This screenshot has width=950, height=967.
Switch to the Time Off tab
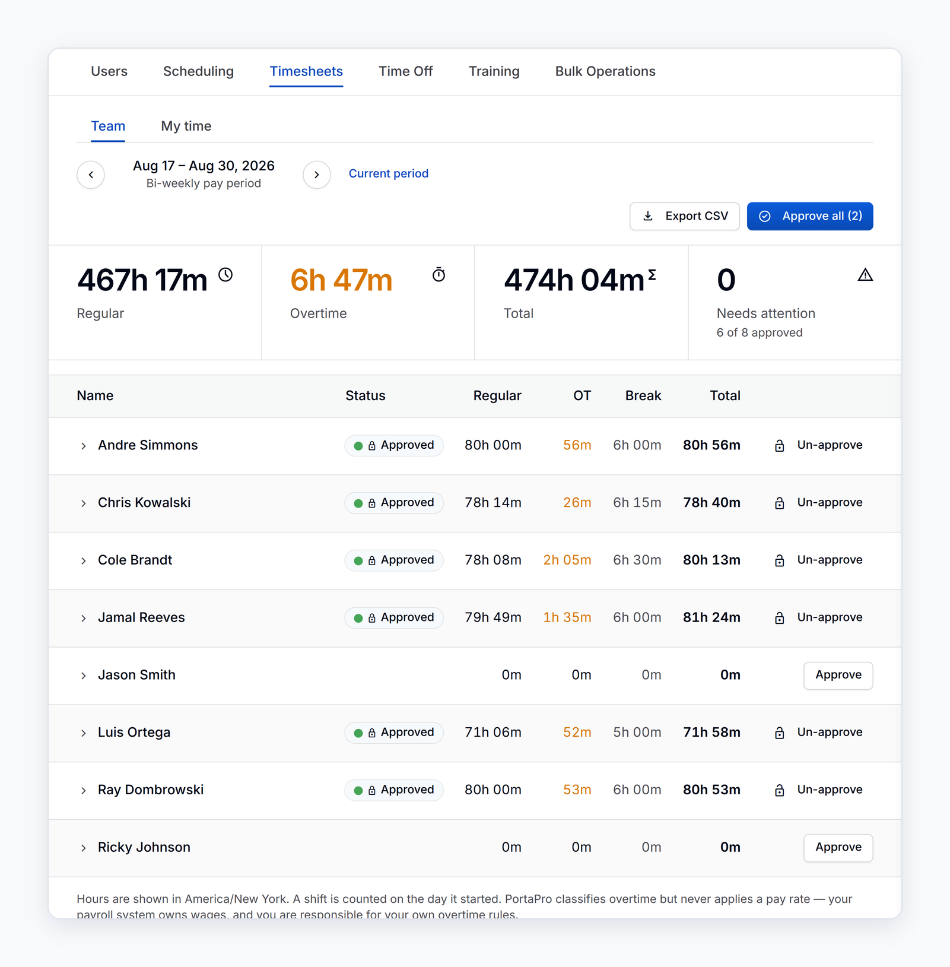pyautogui.click(x=406, y=71)
